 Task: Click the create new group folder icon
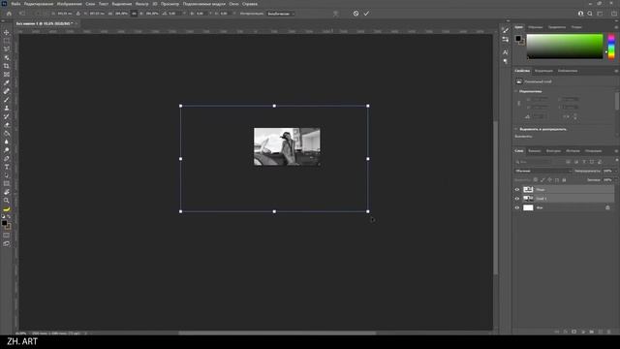pos(592,332)
